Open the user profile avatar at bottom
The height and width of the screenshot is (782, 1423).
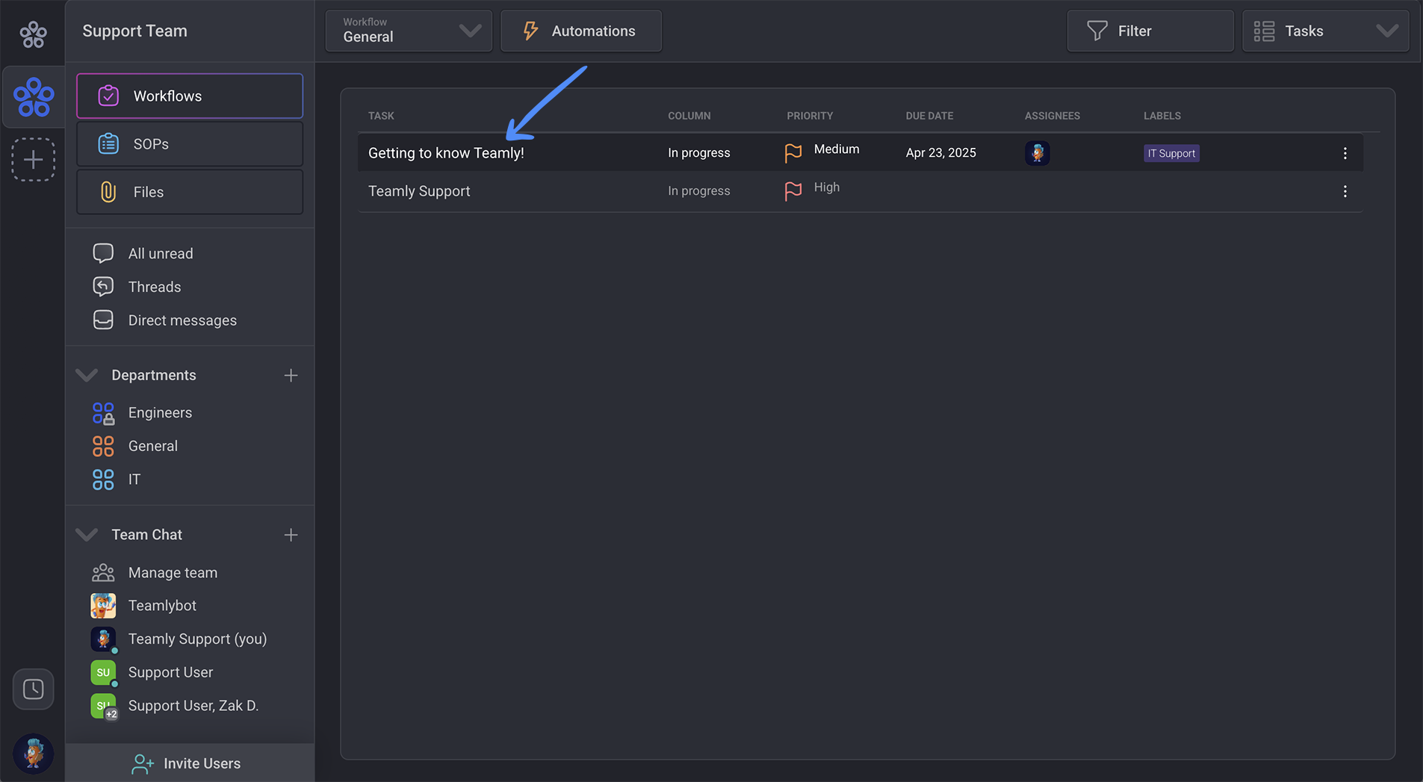33,753
